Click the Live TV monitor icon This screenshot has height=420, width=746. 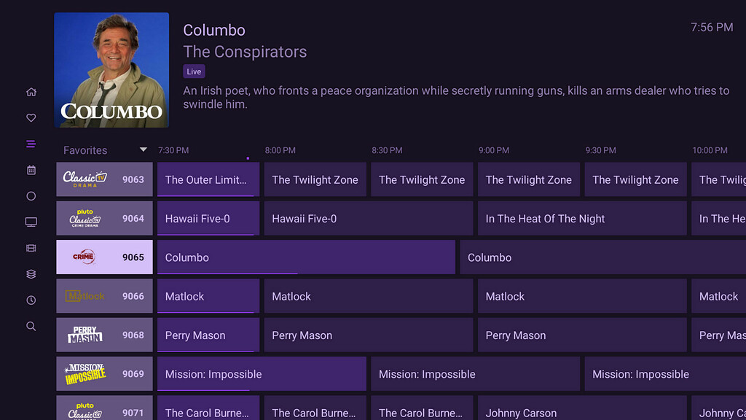(x=31, y=222)
